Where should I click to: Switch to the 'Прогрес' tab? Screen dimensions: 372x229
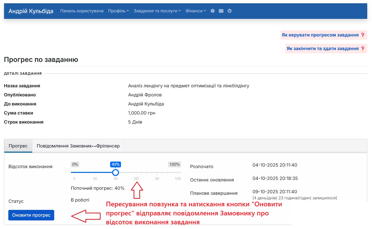point(18,146)
